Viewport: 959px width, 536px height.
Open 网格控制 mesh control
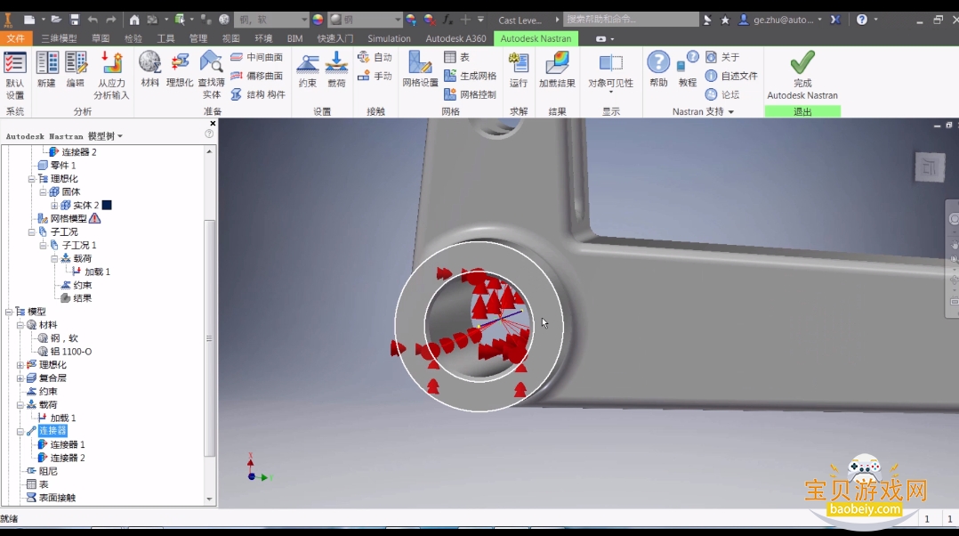(x=471, y=94)
